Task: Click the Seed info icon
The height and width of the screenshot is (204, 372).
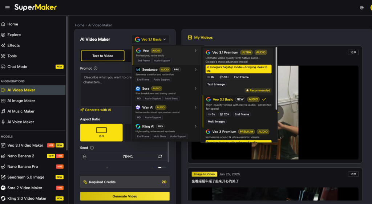Action: (92, 148)
